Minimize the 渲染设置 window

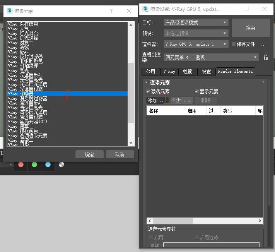tap(229, 9)
